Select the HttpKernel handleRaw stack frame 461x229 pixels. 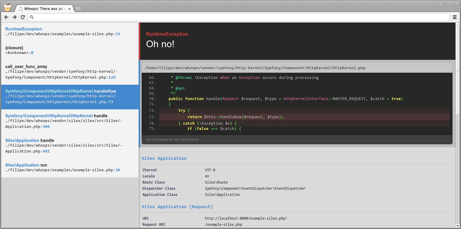pyautogui.click(x=70, y=97)
